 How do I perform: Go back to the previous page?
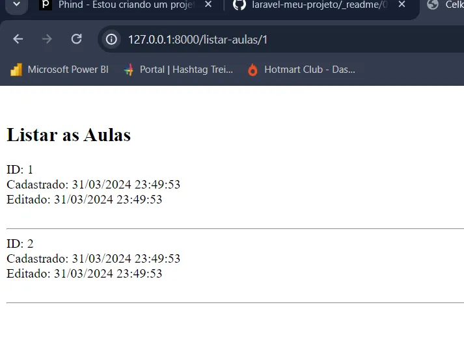click(x=18, y=39)
